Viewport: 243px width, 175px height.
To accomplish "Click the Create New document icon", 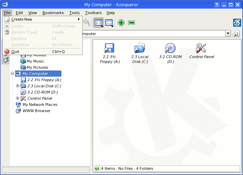I will pos(7,19).
